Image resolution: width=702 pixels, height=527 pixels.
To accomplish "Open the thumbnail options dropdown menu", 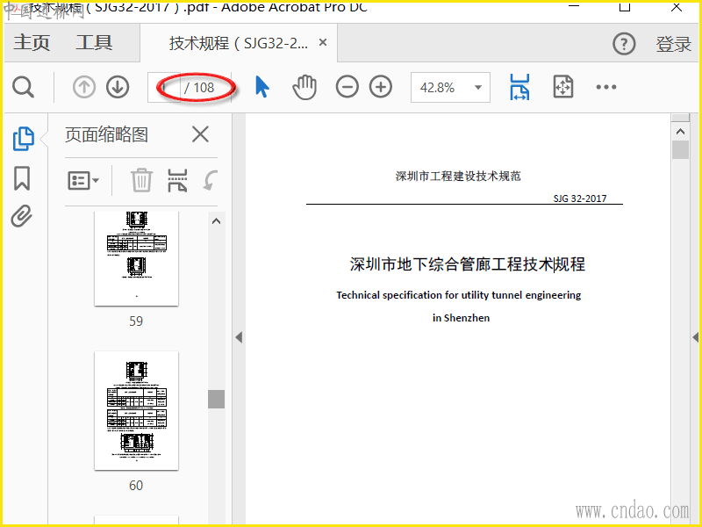I will coord(83,181).
